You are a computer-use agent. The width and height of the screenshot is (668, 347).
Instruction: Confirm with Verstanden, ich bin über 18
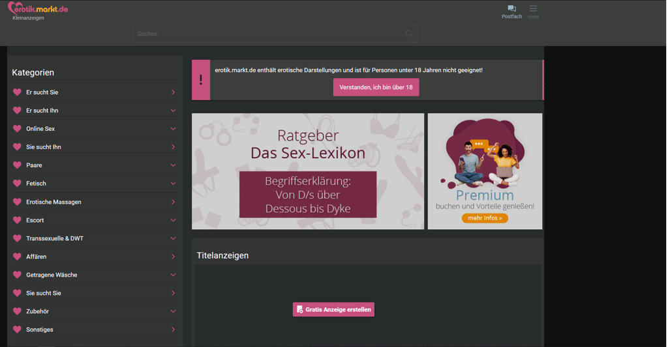click(376, 87)
